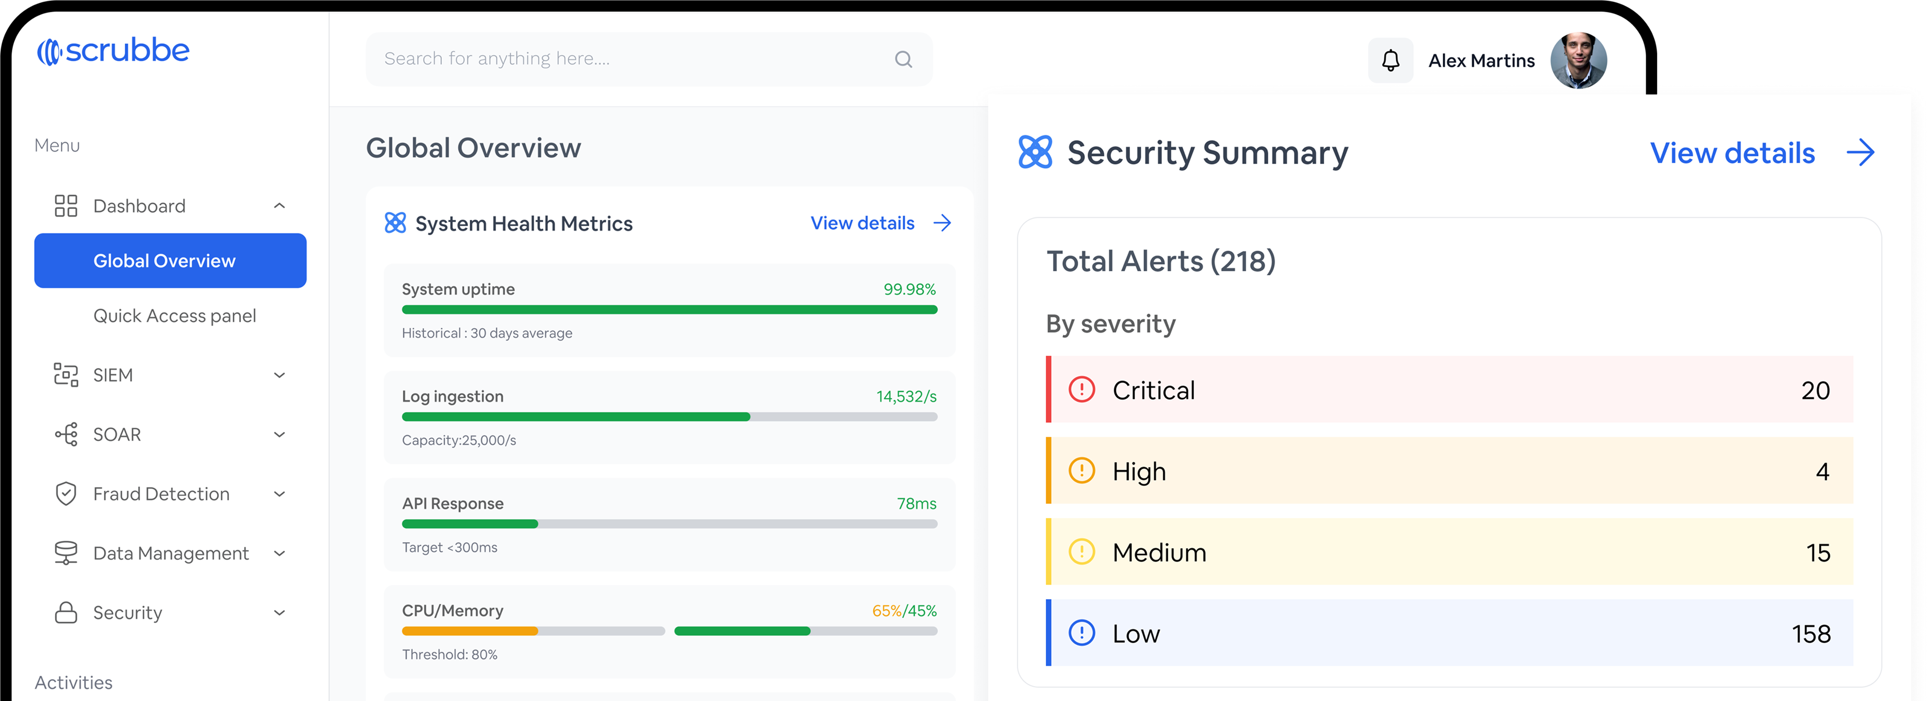The image size is (1931, 701).
Task: Click the 14,532/s ingestion value
Action: coord(906,396)
